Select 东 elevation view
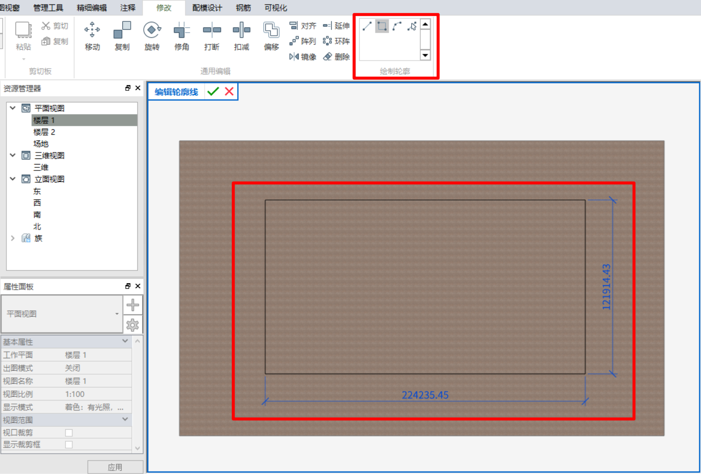The image size is (701, 474). pos(37,191)
